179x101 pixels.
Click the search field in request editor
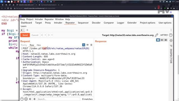click(58, 99)
